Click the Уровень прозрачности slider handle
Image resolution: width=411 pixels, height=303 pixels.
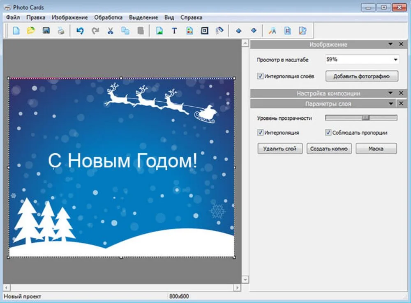pyautogui.click(x=365, y=118)
